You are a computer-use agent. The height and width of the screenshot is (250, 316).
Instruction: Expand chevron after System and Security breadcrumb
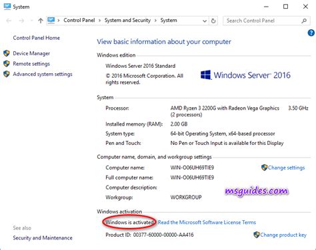pyautogui.click(x=155, y=21)
